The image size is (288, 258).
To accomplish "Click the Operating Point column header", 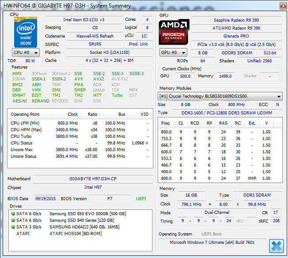I will point(30,114).
